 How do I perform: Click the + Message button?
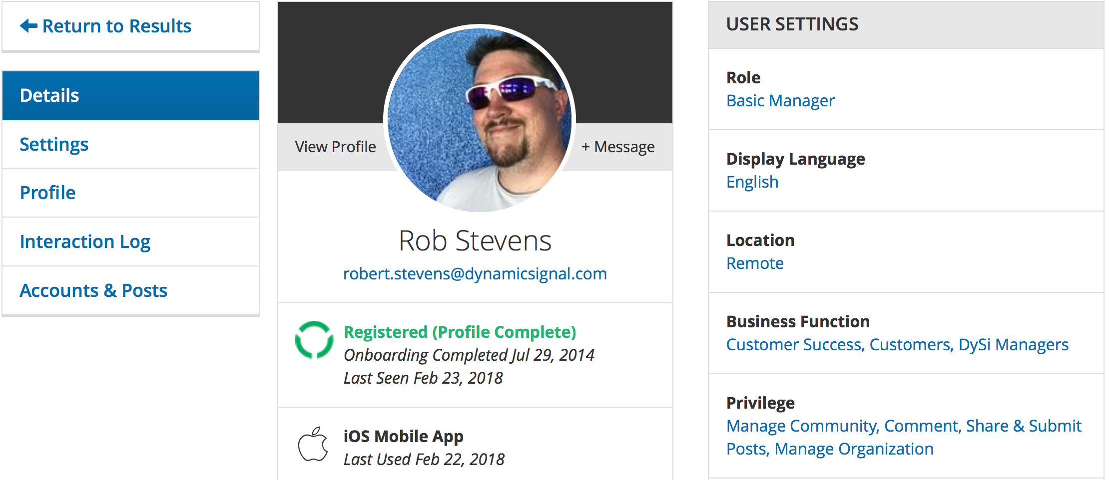618,147
